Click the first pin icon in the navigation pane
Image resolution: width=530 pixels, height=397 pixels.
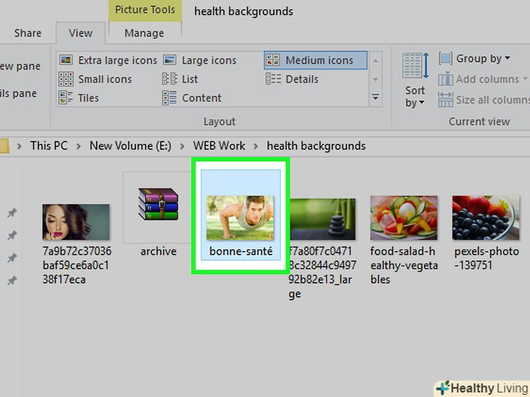pyautogui.click(x=12, y=212)
